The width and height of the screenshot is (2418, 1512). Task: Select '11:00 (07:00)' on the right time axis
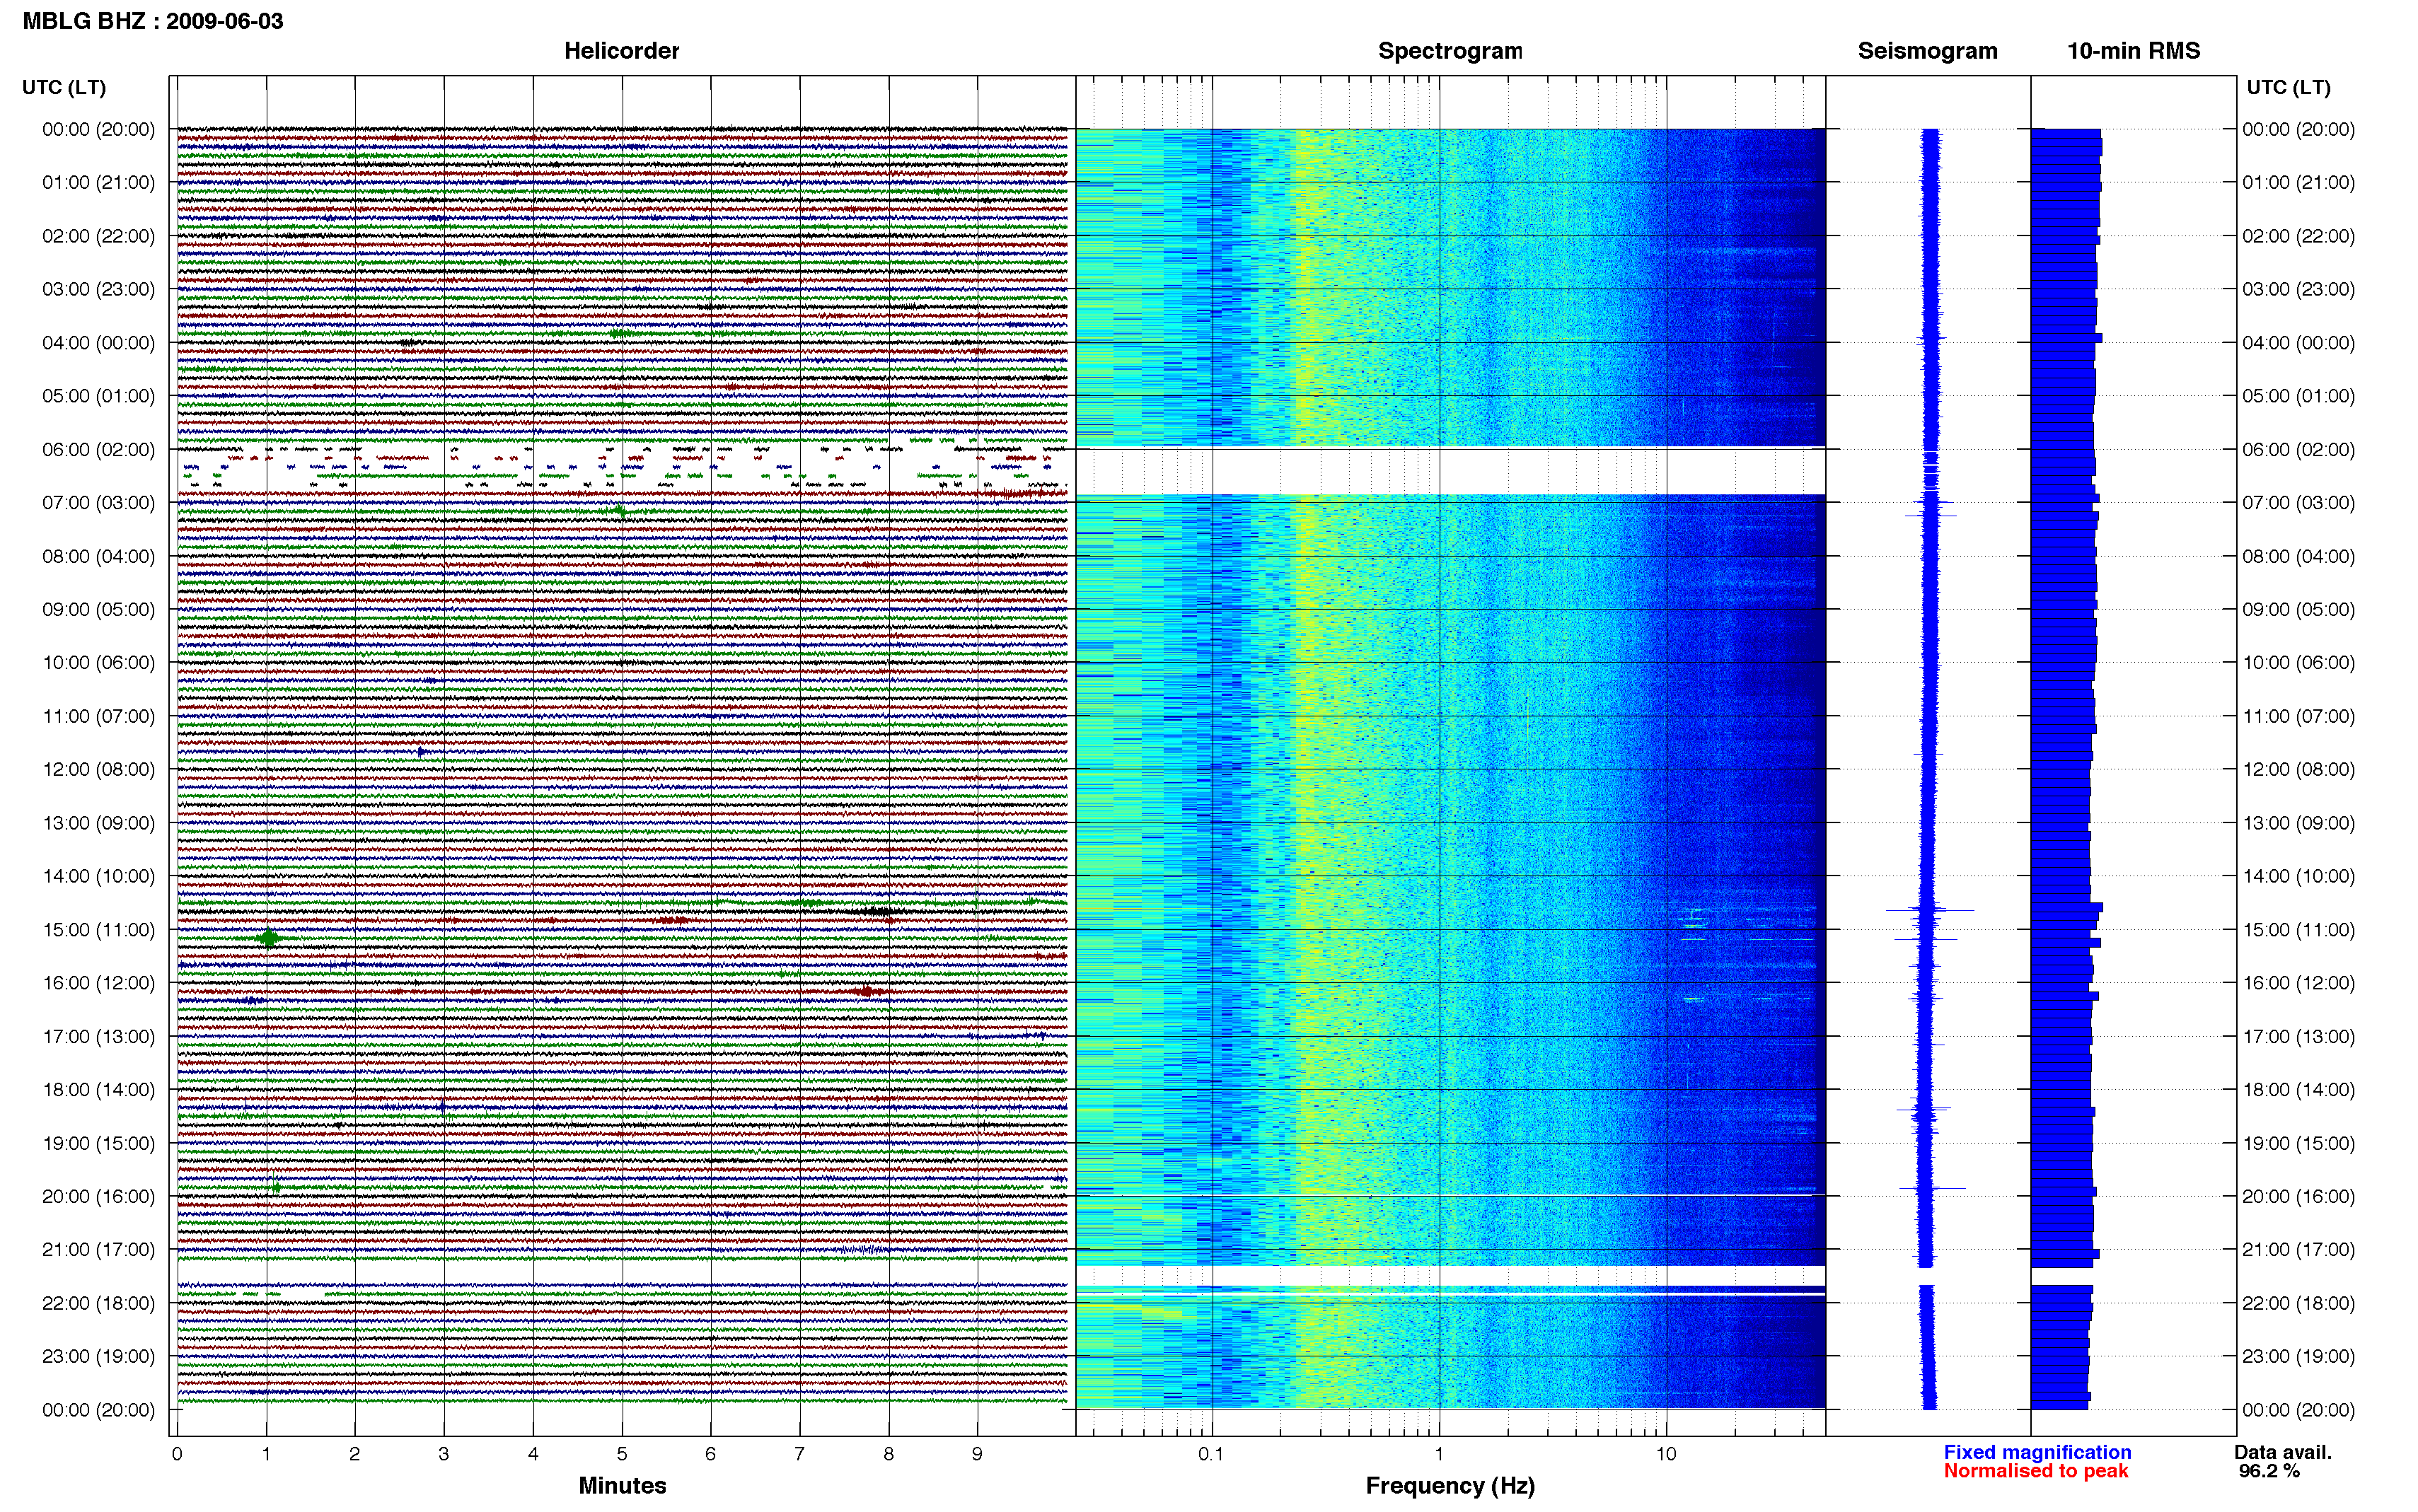(x=2298, y=716)
